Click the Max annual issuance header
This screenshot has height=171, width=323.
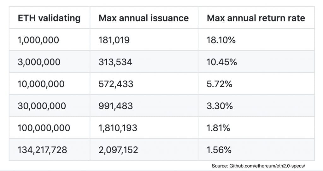tap(144, 18)
